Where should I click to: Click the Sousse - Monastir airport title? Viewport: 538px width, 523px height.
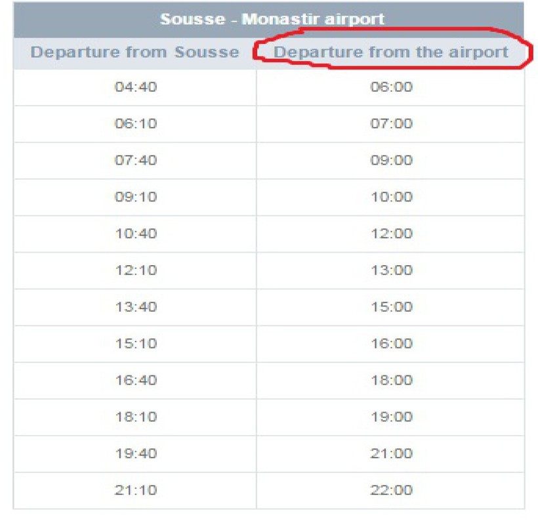click(272, 19)
